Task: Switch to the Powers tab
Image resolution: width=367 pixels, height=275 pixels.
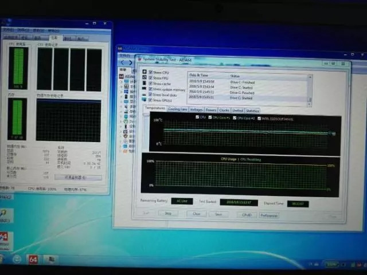Action: 211,110
